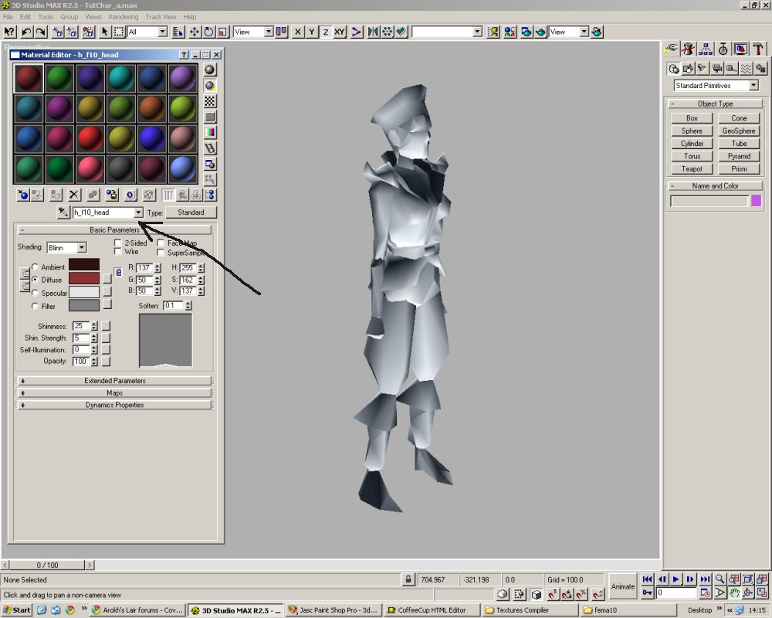Viewport: 772px width, 618px height.
Task: Open the Modify command panel tab
Action: click(x=689, y=49)
